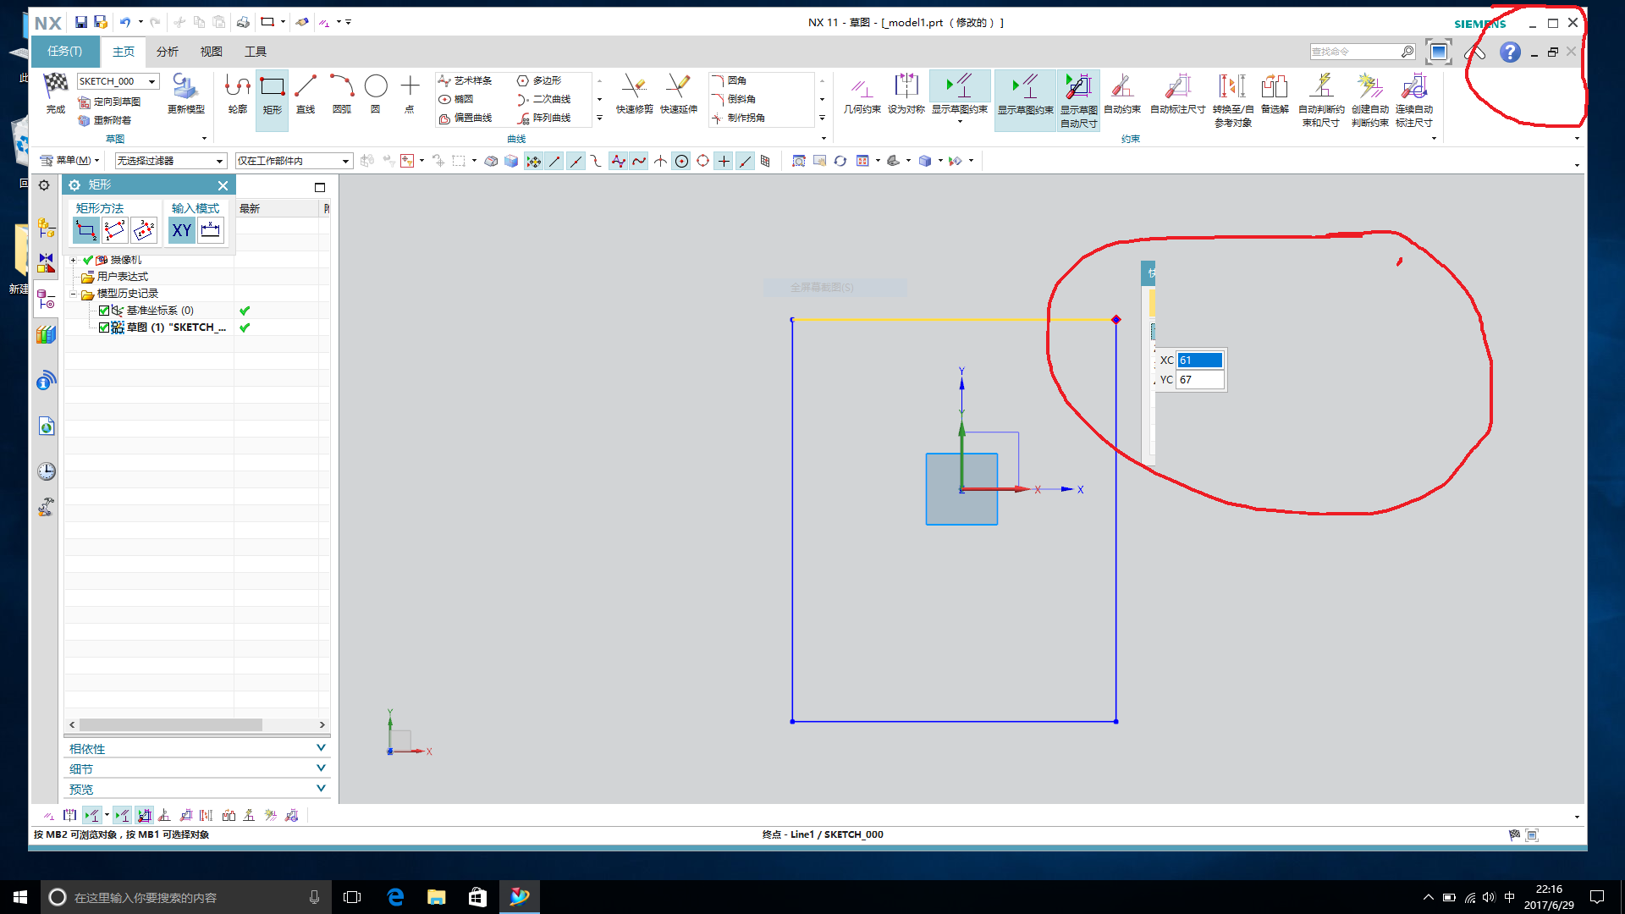Switch to parameter input mode

coord(211,230)
